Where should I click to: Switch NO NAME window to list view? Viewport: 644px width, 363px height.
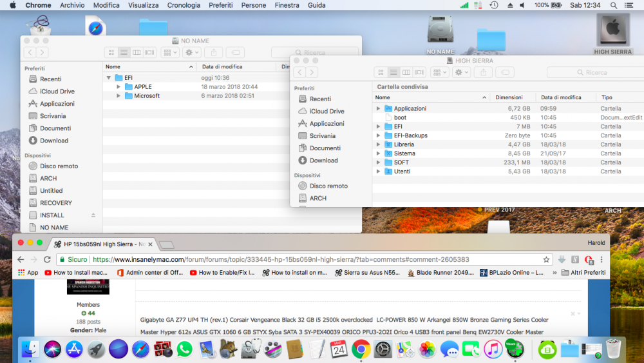tap(124, 52)
